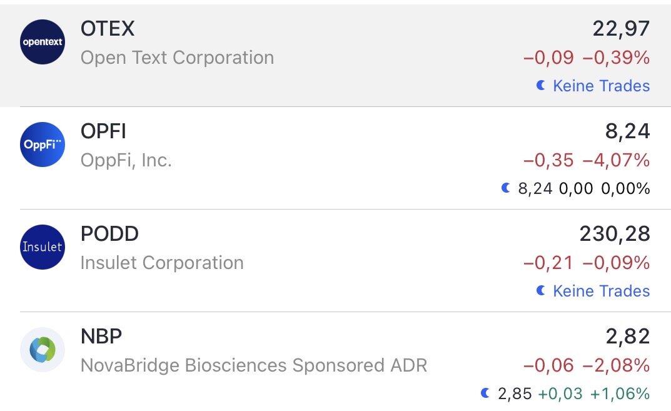Image resolution: width=671 pixels, height=411 pixels.
Task: Click Insulet Corporation company name
Action: point(162,263)
